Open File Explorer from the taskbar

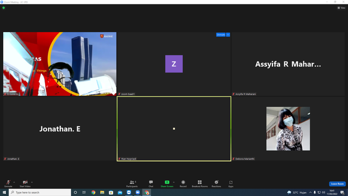[102, 192]
